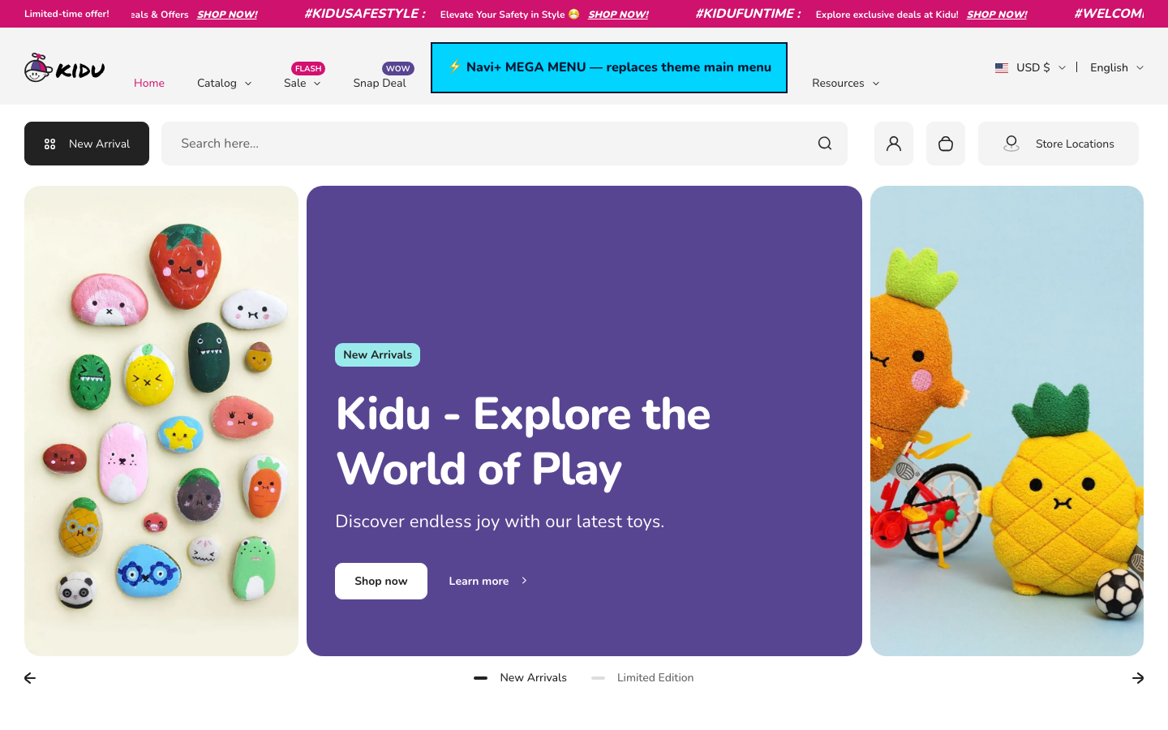The image size is (1168, 730).
Task: Switch to the Limited Edition slide tab
Action: [x=642, y=677]
